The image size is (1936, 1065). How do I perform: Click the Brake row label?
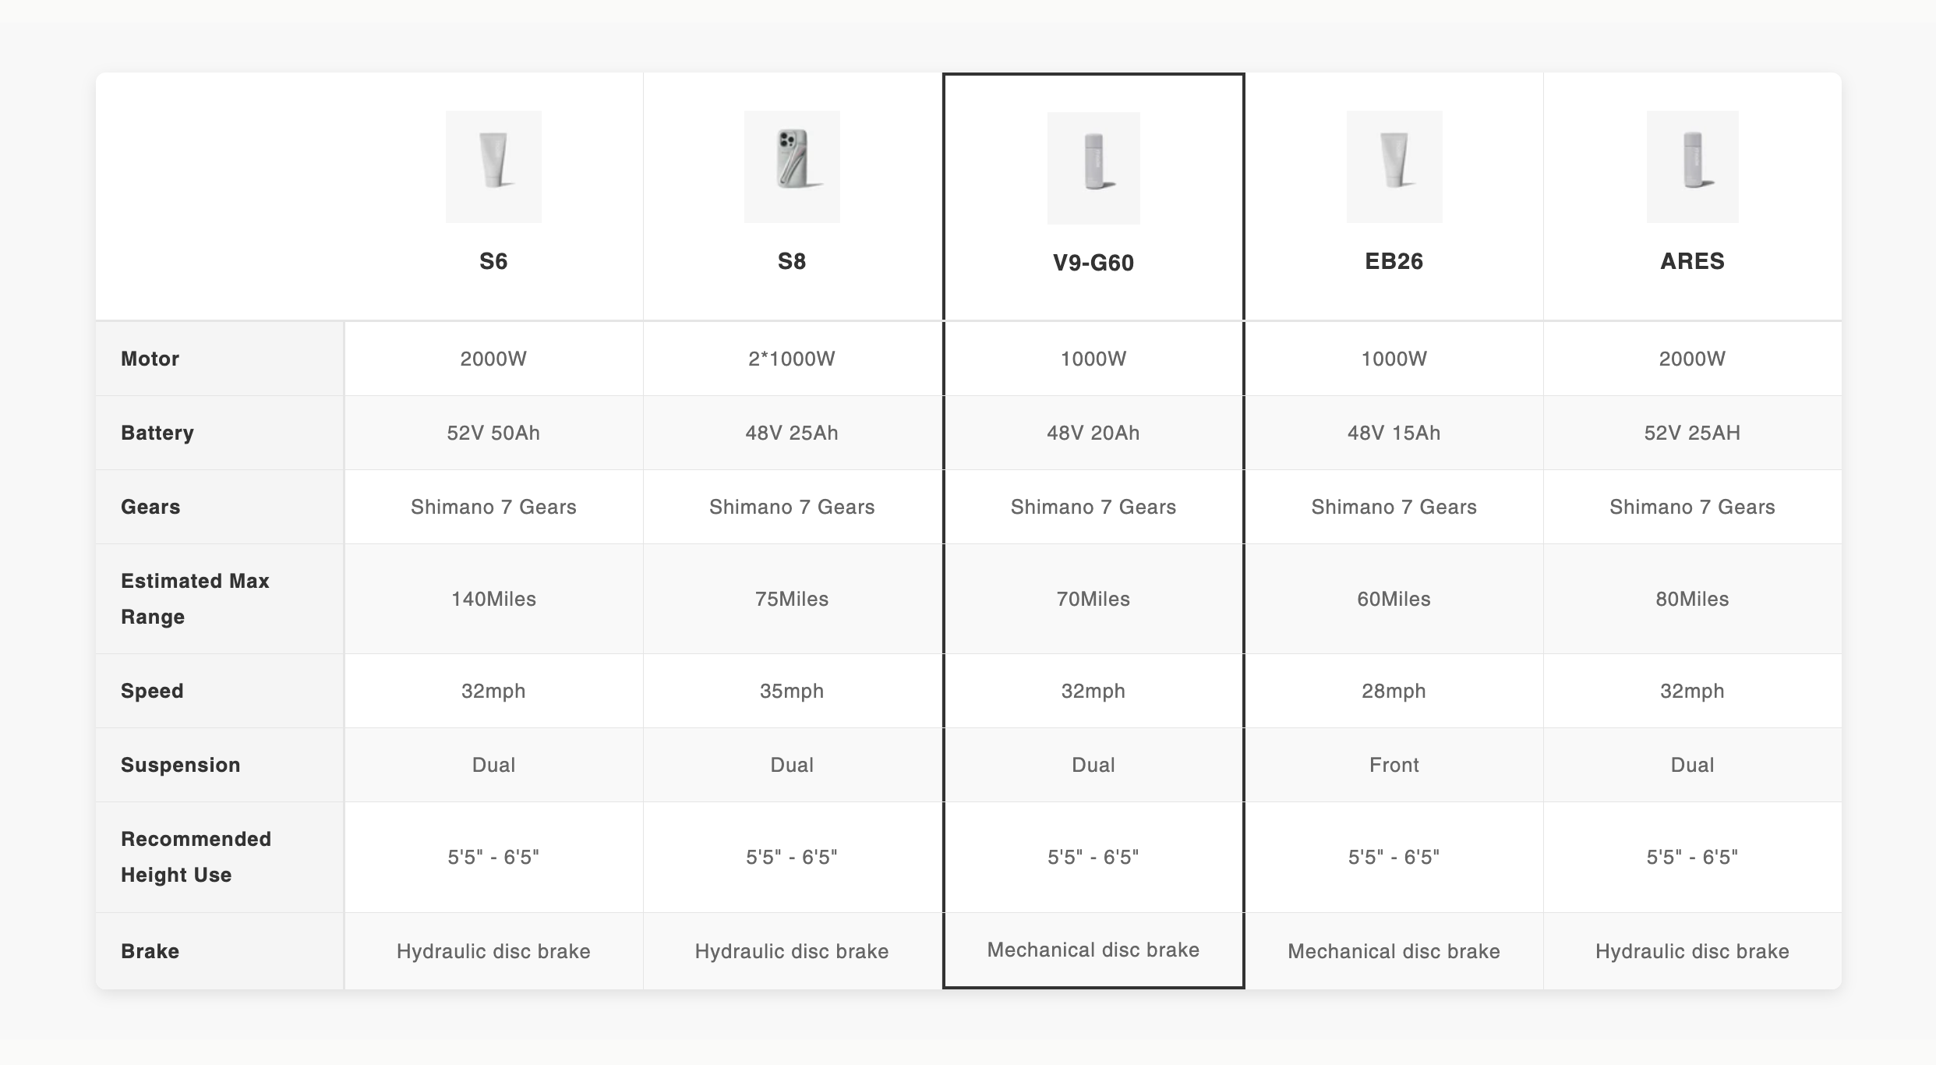150,951
